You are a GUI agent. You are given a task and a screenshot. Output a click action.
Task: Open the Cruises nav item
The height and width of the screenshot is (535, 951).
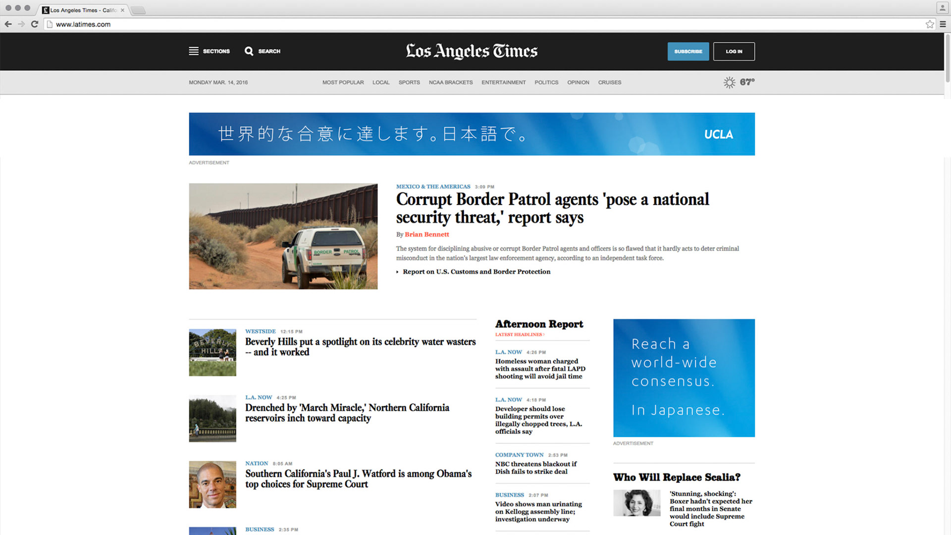click(x=609, y=82)
